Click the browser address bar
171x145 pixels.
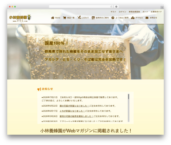pos(81,7)
